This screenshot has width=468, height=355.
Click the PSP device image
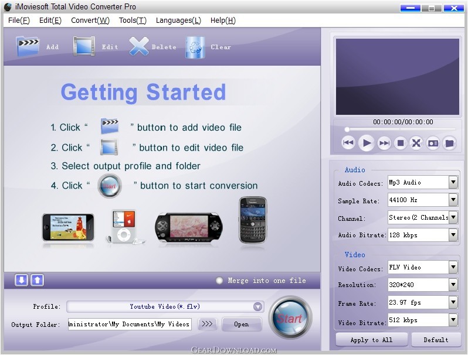(x=189, y=227)
